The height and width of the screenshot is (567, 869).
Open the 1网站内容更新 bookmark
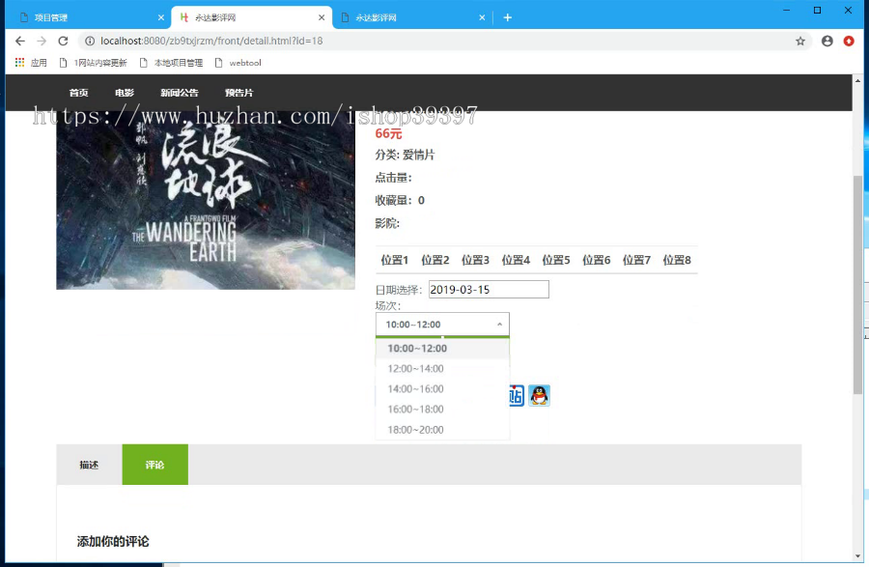pyautogui.click(x=93, y=63)
